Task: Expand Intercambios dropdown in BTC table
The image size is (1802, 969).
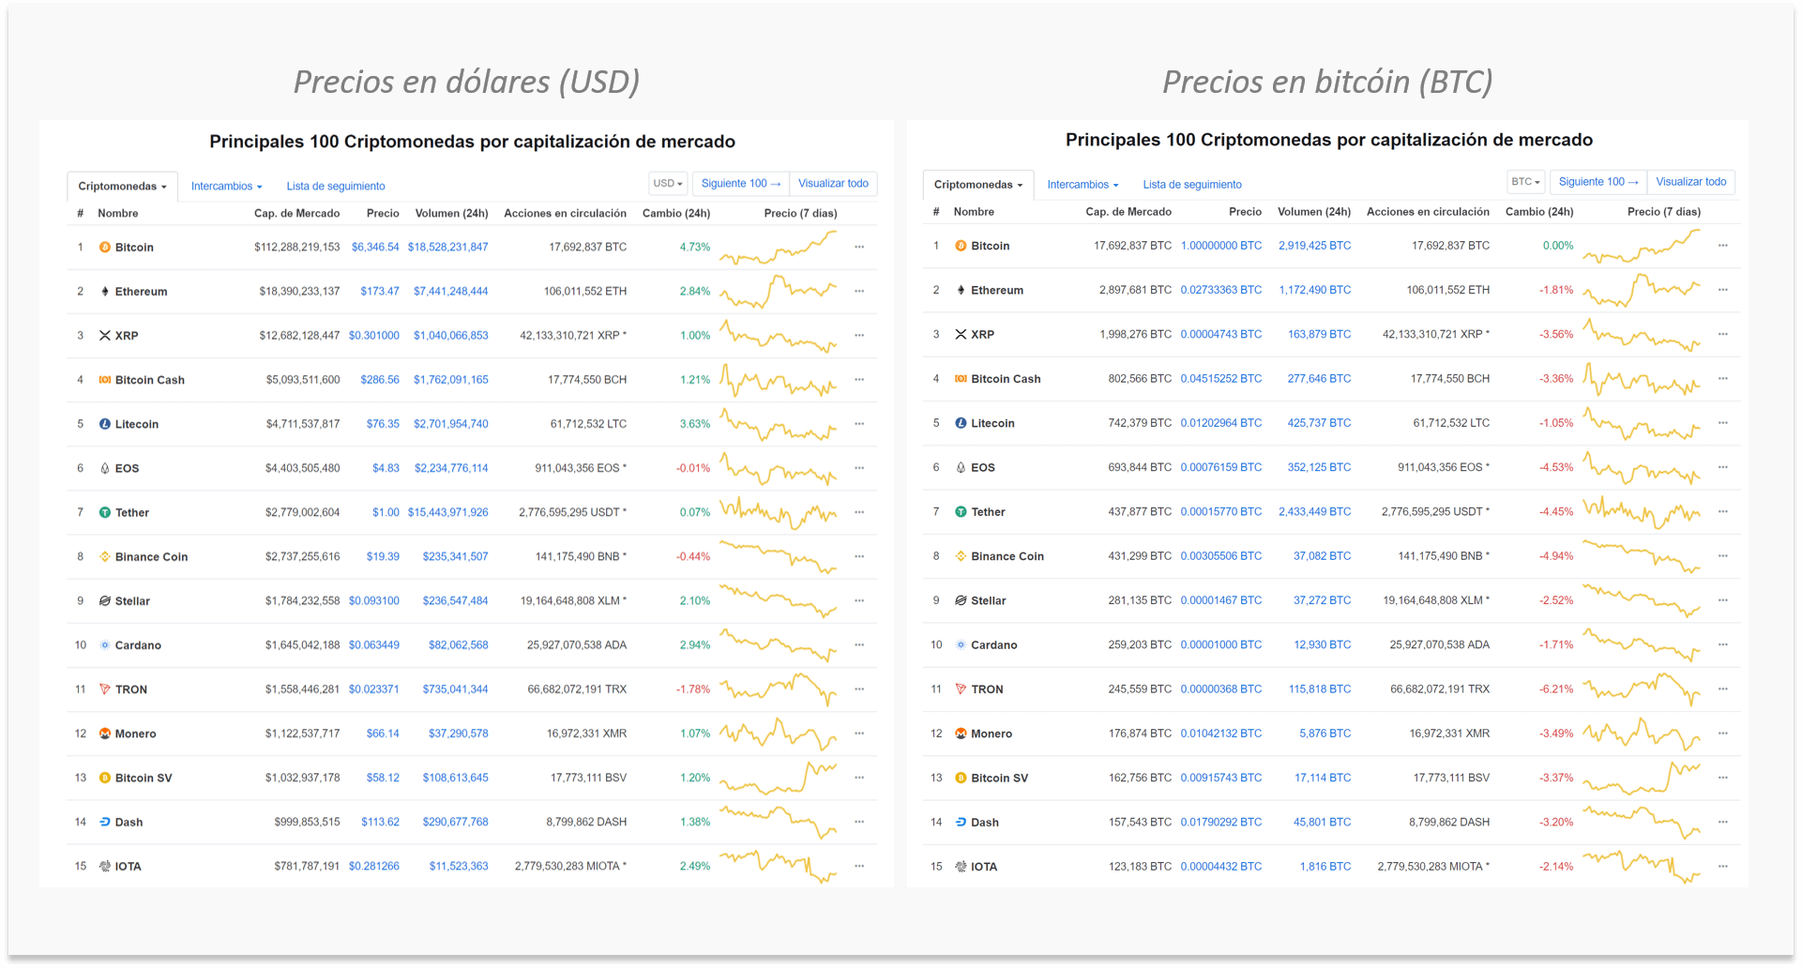Action: click(1083, 185)
